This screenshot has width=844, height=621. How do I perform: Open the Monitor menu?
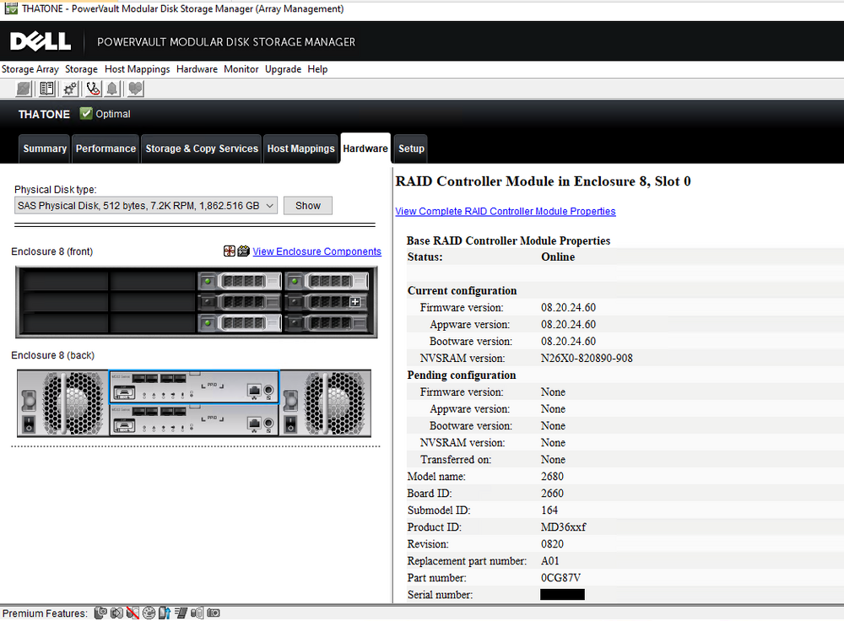click(x=241, y=69)
